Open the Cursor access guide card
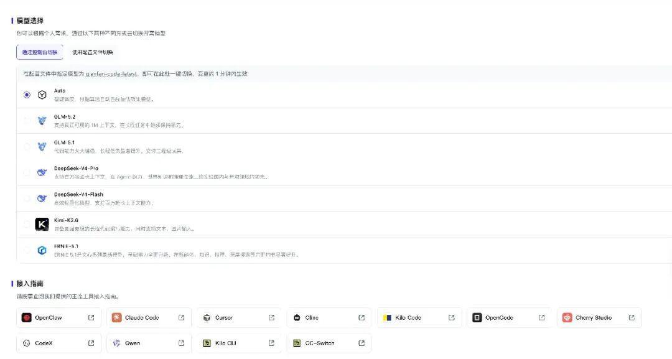This screenshot has width=672, height=359. point(239,317)
